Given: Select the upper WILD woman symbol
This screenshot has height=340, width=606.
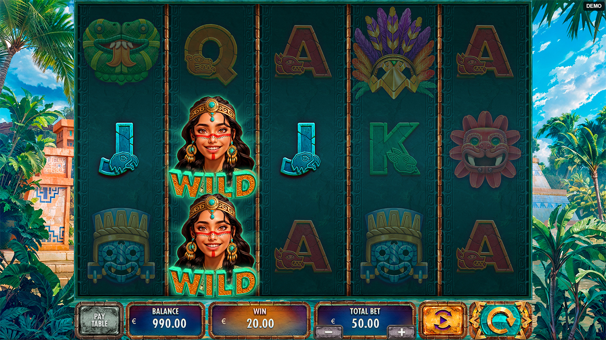Looking at the screenshot, I should coord(212,148).
